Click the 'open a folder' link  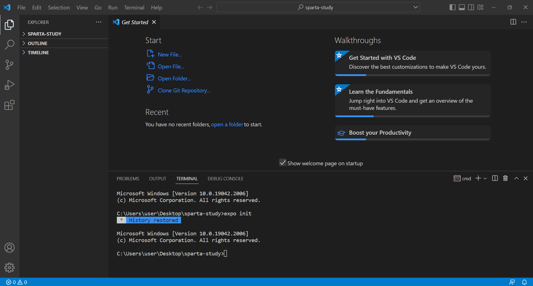click(x=227, y=124)
